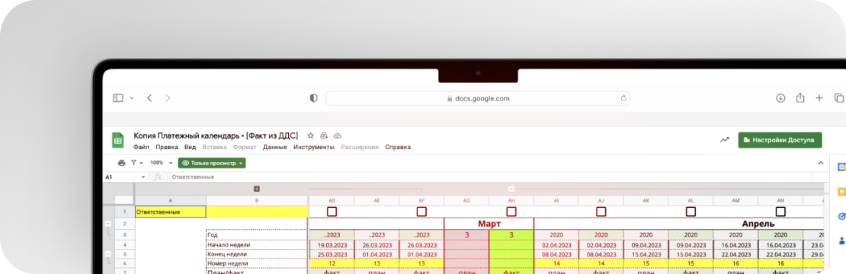Click the 'Март' month header cell

(x=489, y=224)
